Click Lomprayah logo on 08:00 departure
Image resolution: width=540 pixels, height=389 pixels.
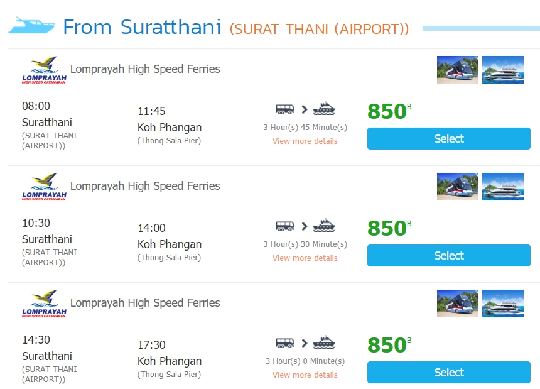tap(44, 70)
